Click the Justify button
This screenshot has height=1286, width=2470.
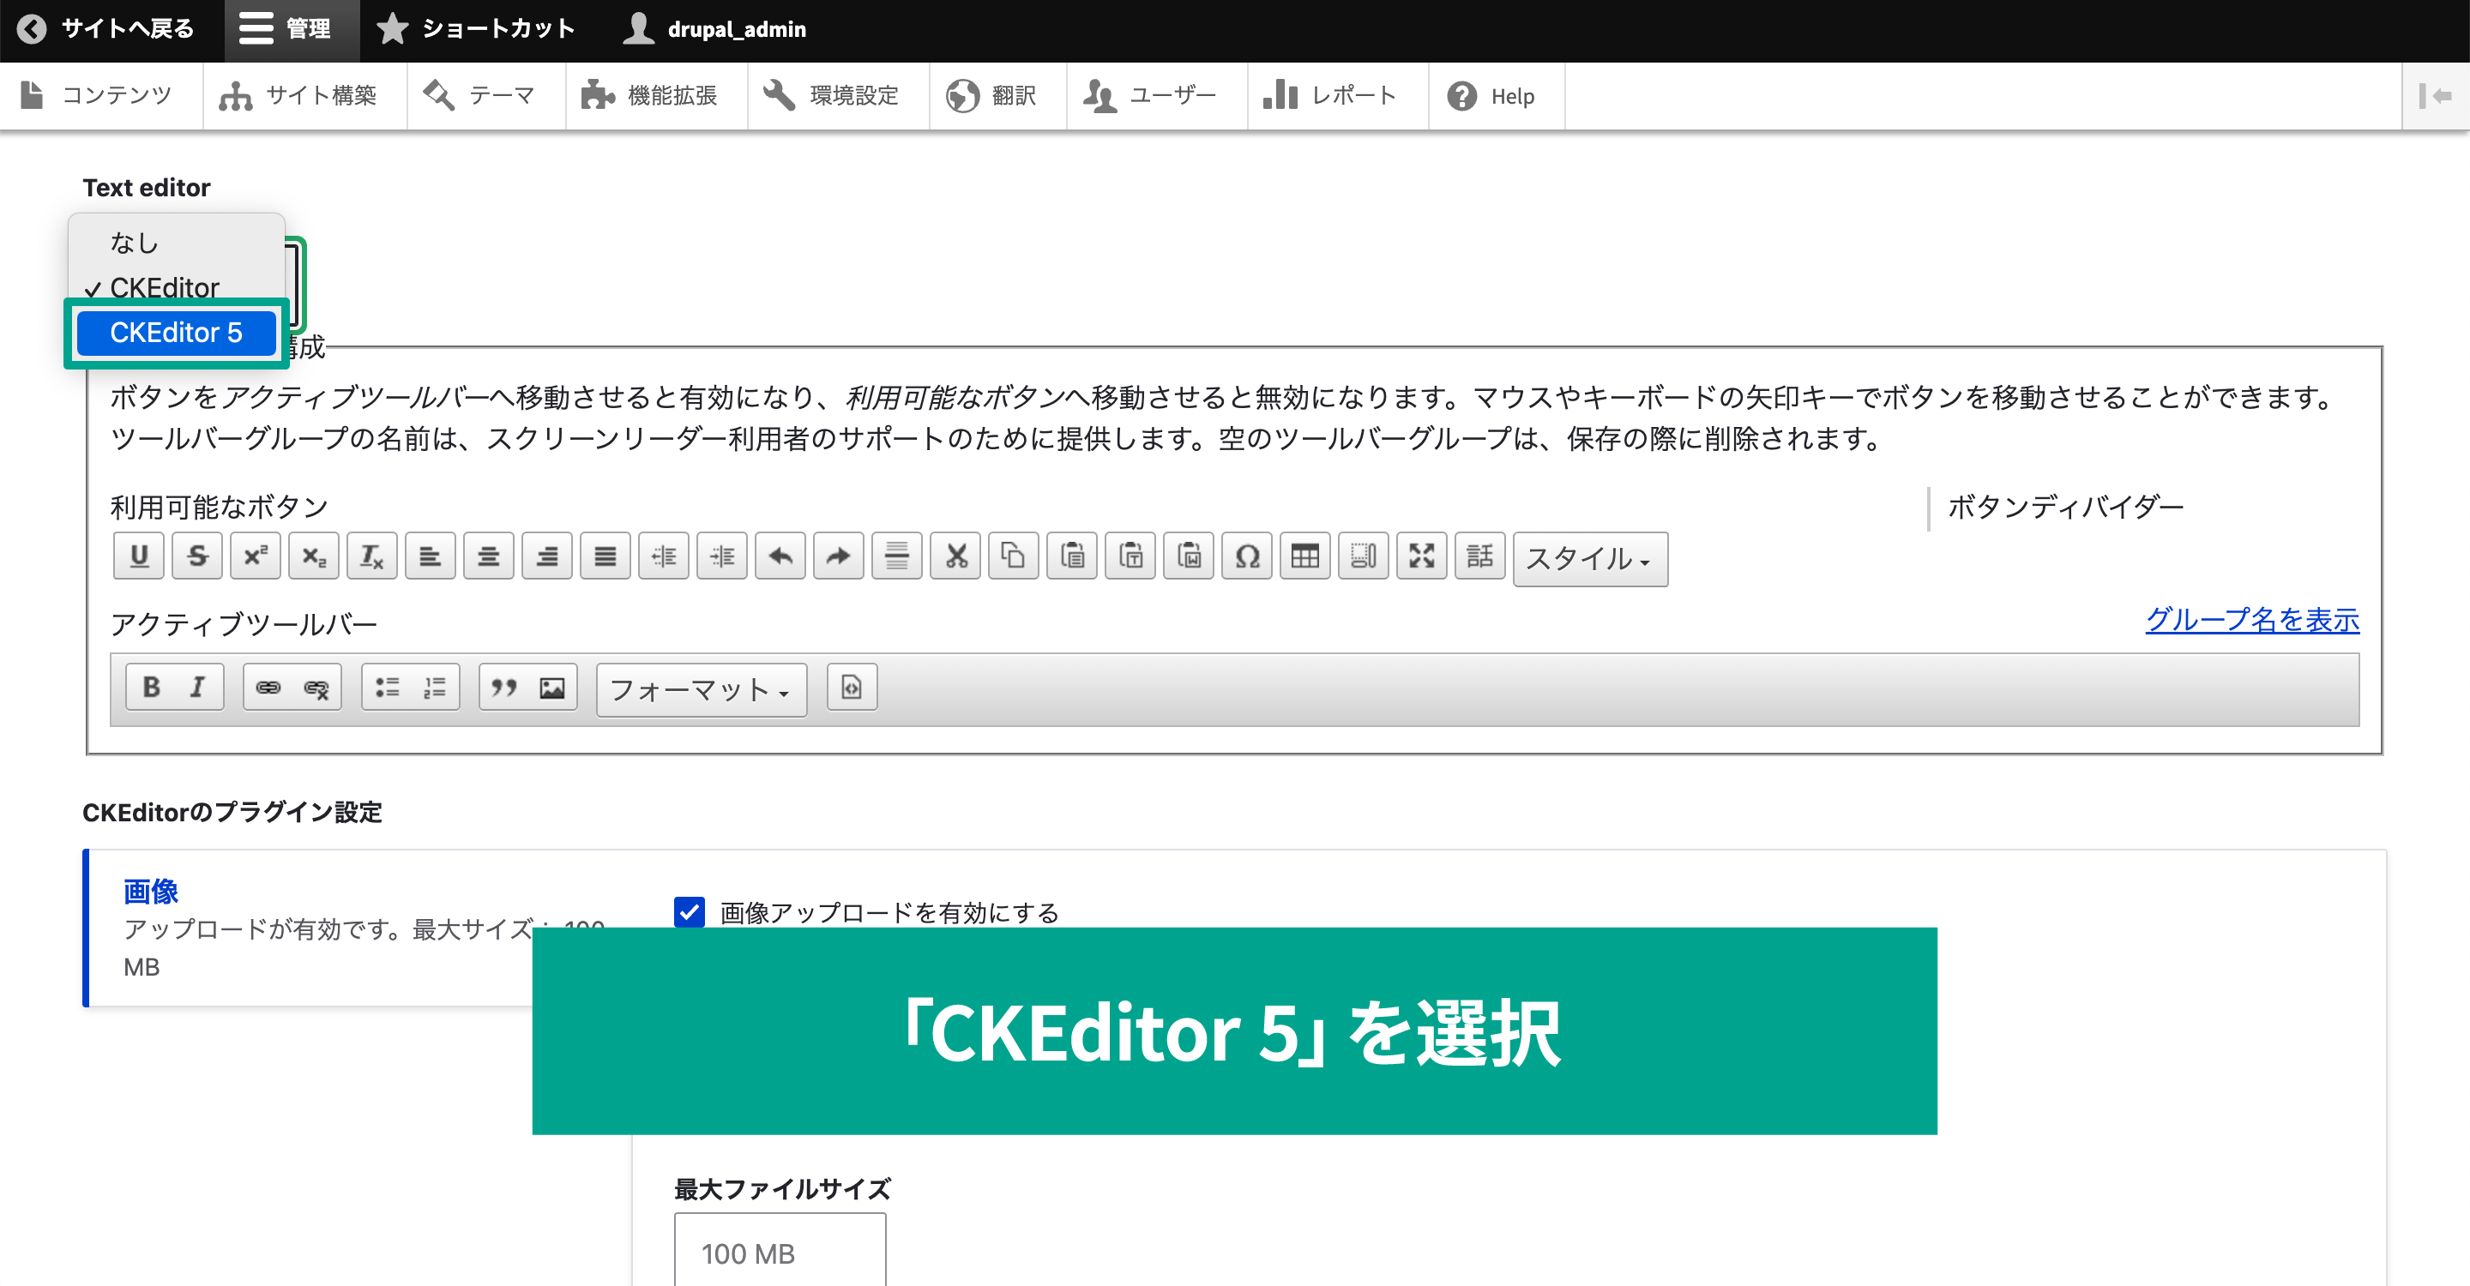(x=605, y=556)
